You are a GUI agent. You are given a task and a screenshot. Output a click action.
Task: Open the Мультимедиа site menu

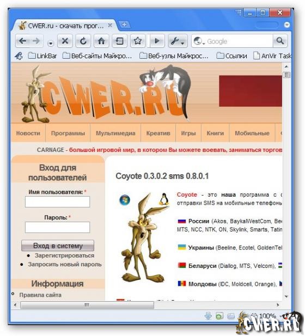point(115,133)
